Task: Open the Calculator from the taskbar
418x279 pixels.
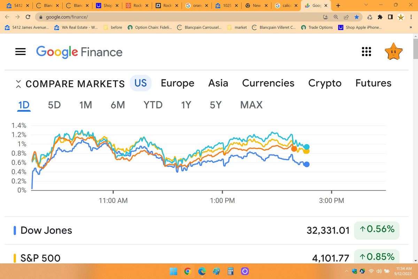Action: [230, 271]
